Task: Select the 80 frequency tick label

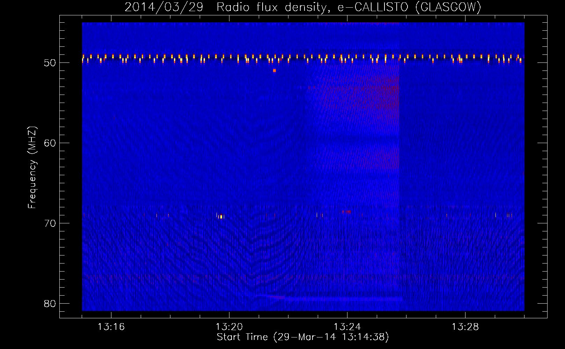Action: [x=50, y=304]
